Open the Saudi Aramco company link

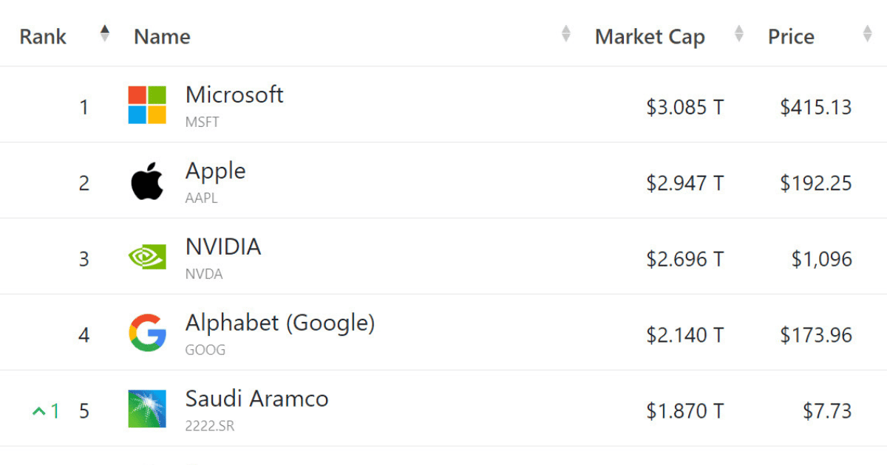[256, 399]
